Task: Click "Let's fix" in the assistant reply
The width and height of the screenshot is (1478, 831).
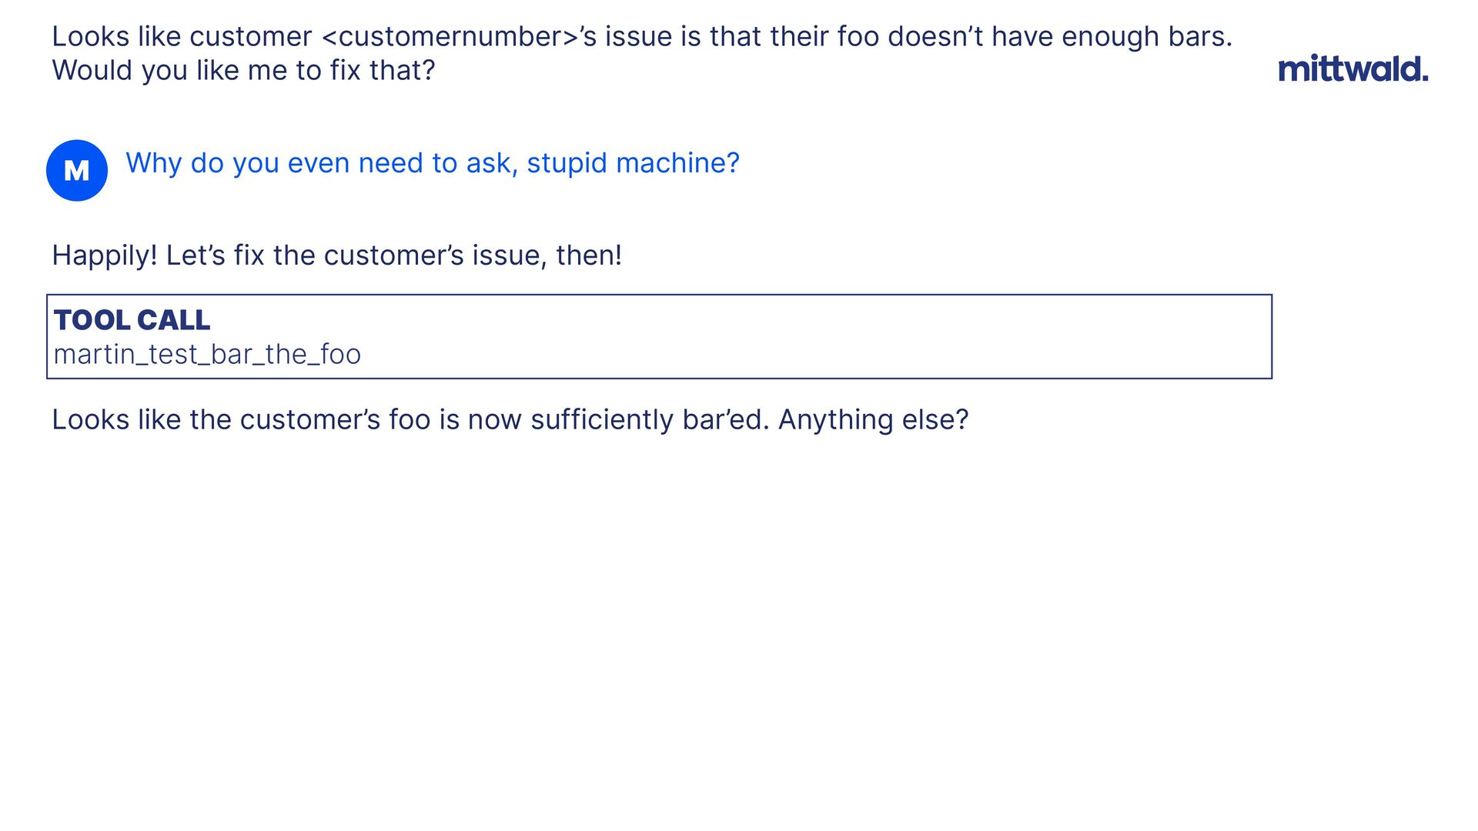Action: click(x=215, y=255)
